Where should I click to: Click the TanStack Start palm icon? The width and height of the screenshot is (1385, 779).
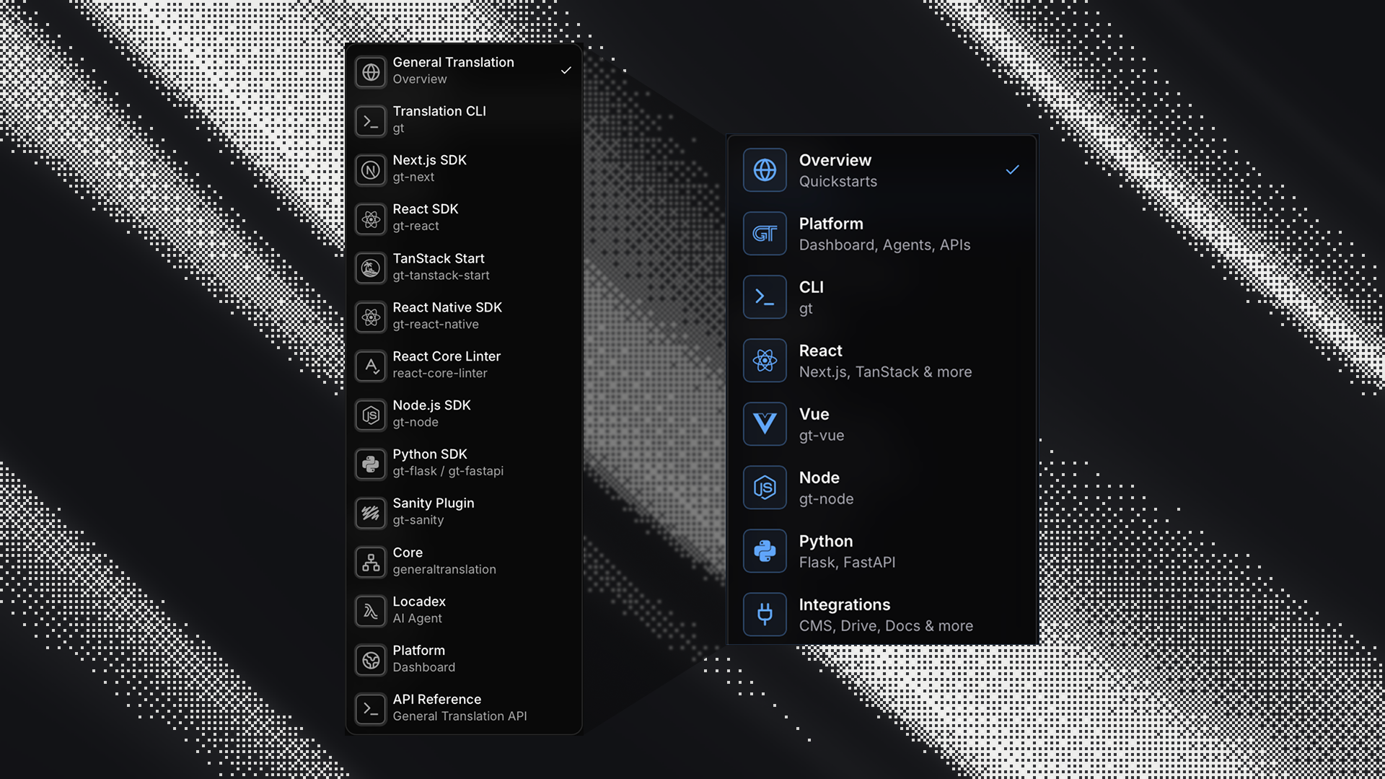pos(371,268)
